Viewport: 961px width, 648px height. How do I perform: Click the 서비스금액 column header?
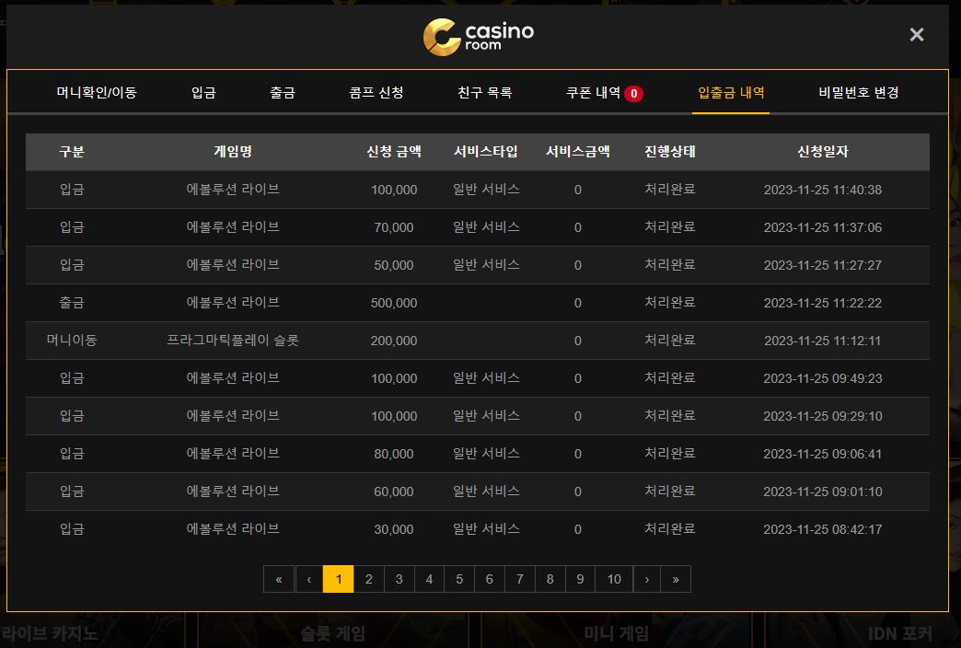(578, 152)
